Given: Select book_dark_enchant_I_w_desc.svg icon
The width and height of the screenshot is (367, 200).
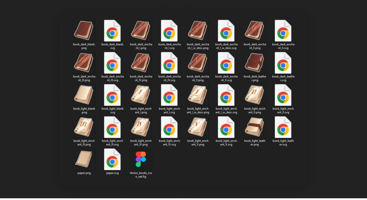Looking at the screenshot, I should tap(226, 30).
